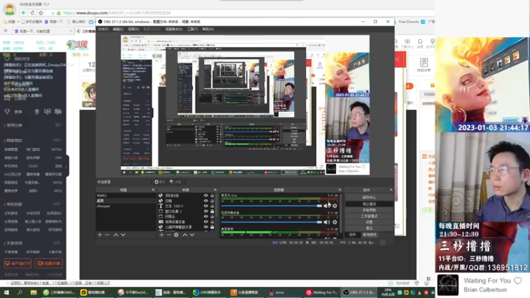Move the selected source down
This screenshot has height=298, width=530.
pos(192,235)
